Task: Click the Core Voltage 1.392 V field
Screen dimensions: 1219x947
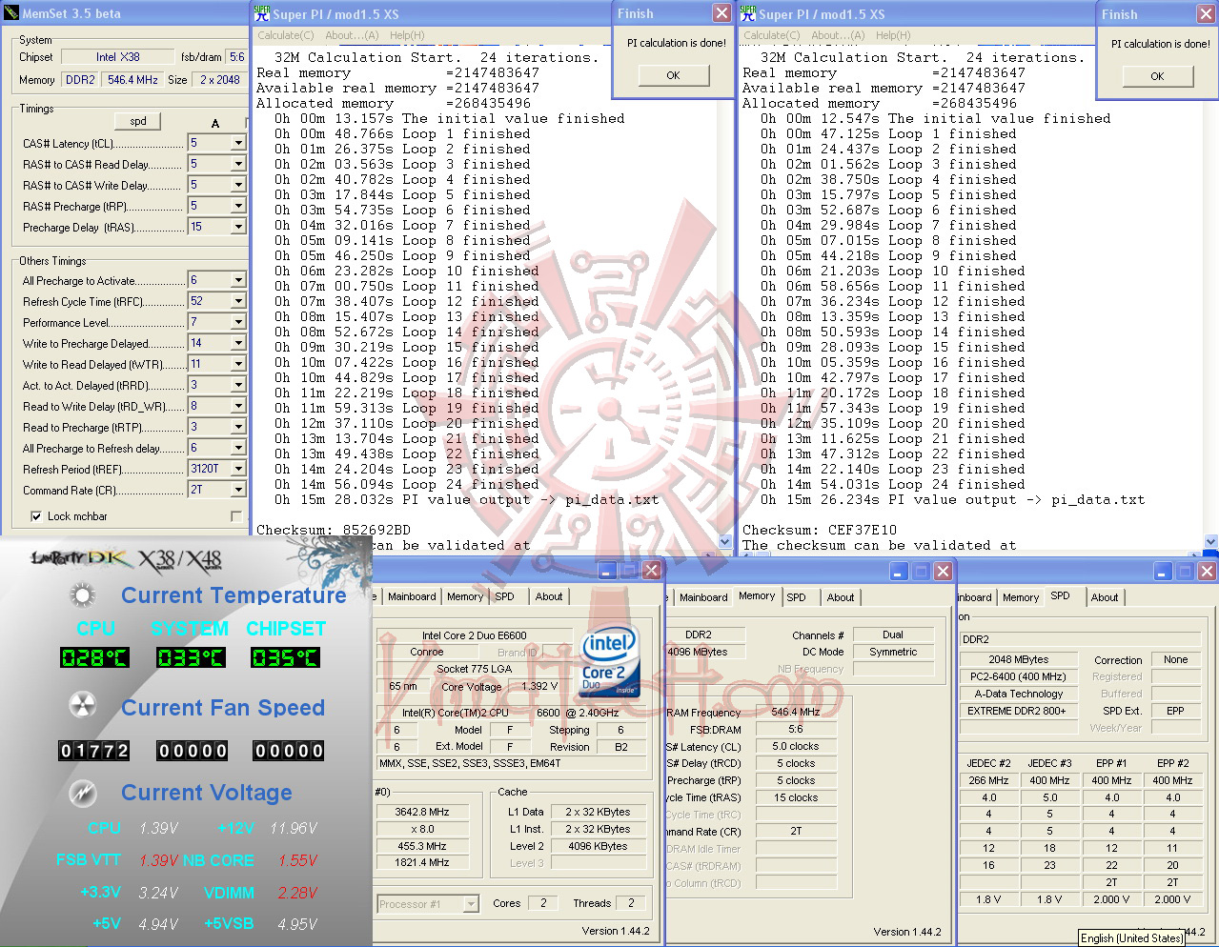Action: pyautogui.click(x=540, y=686)
